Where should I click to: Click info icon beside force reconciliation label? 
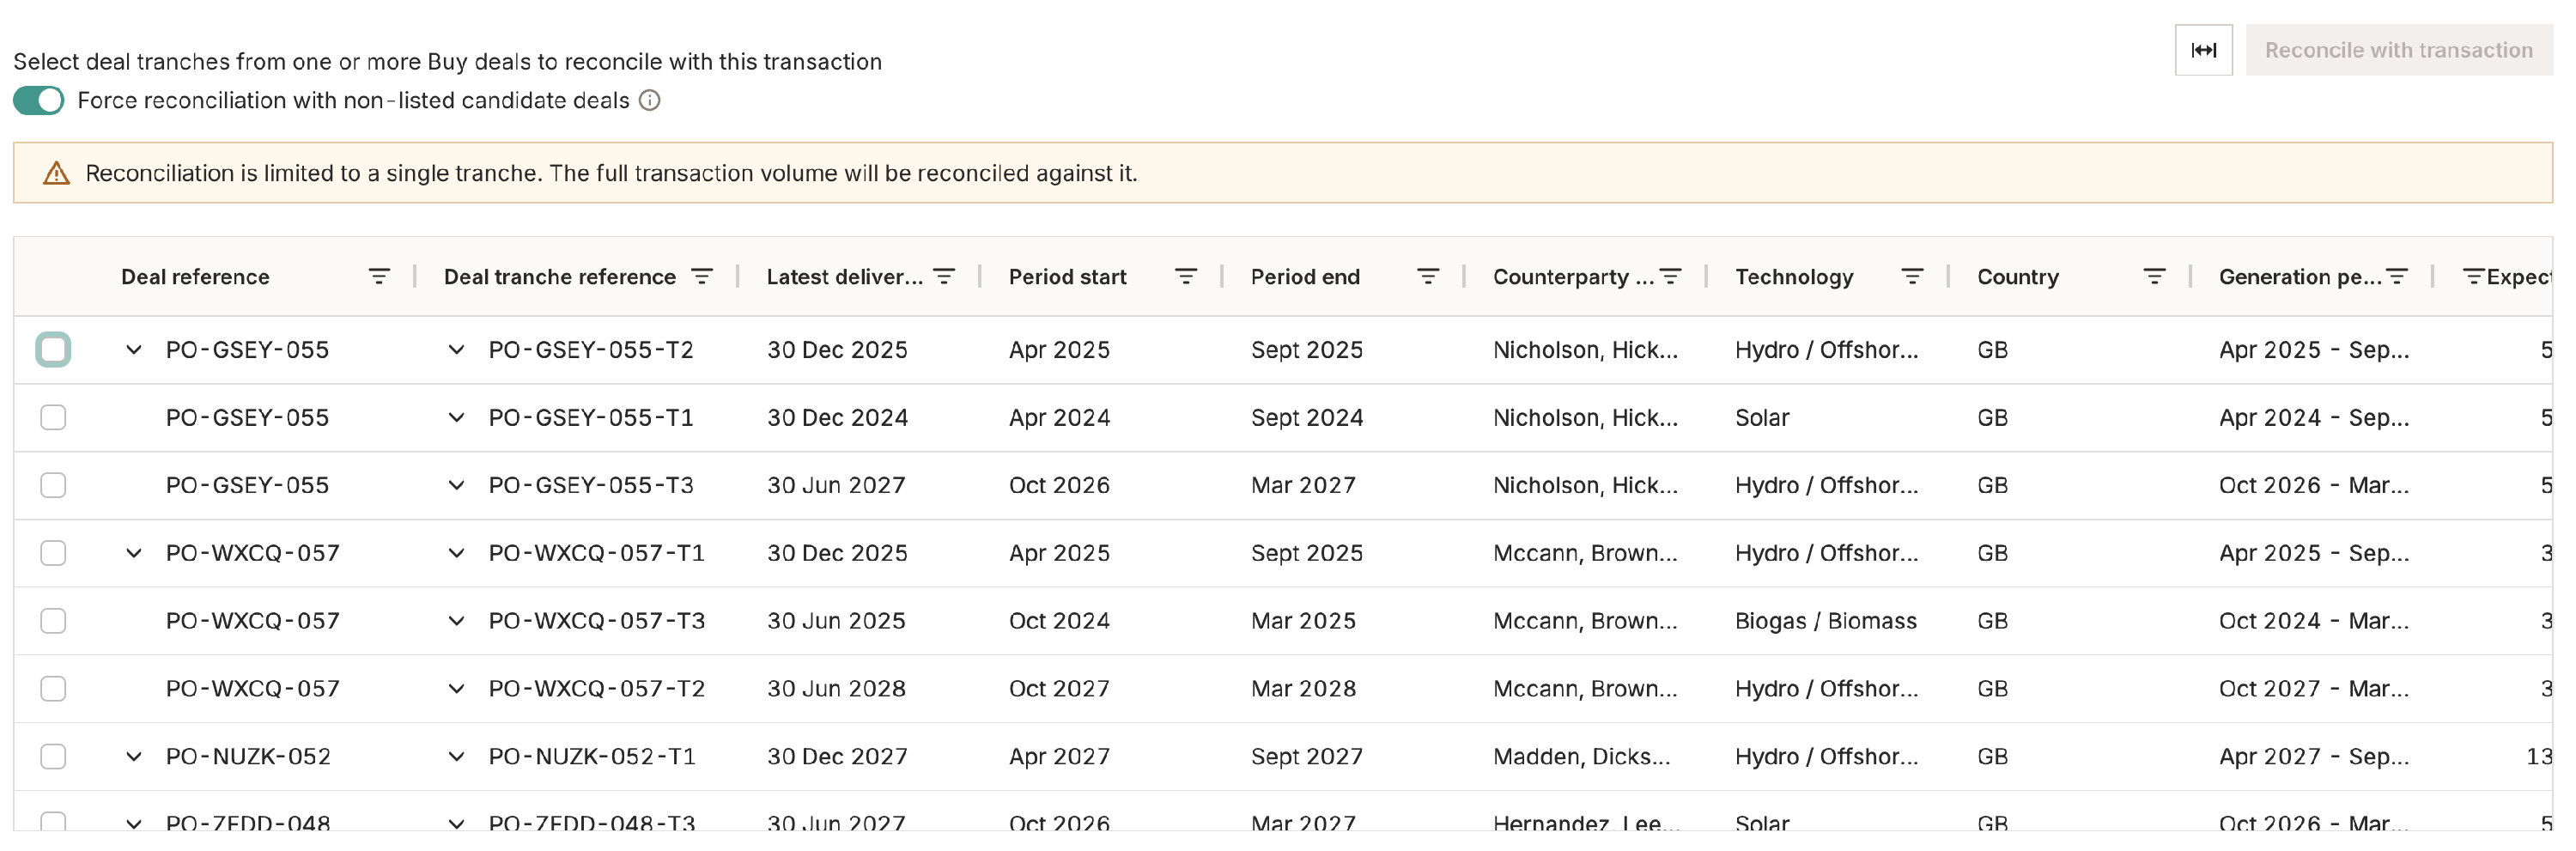(650, 101)
